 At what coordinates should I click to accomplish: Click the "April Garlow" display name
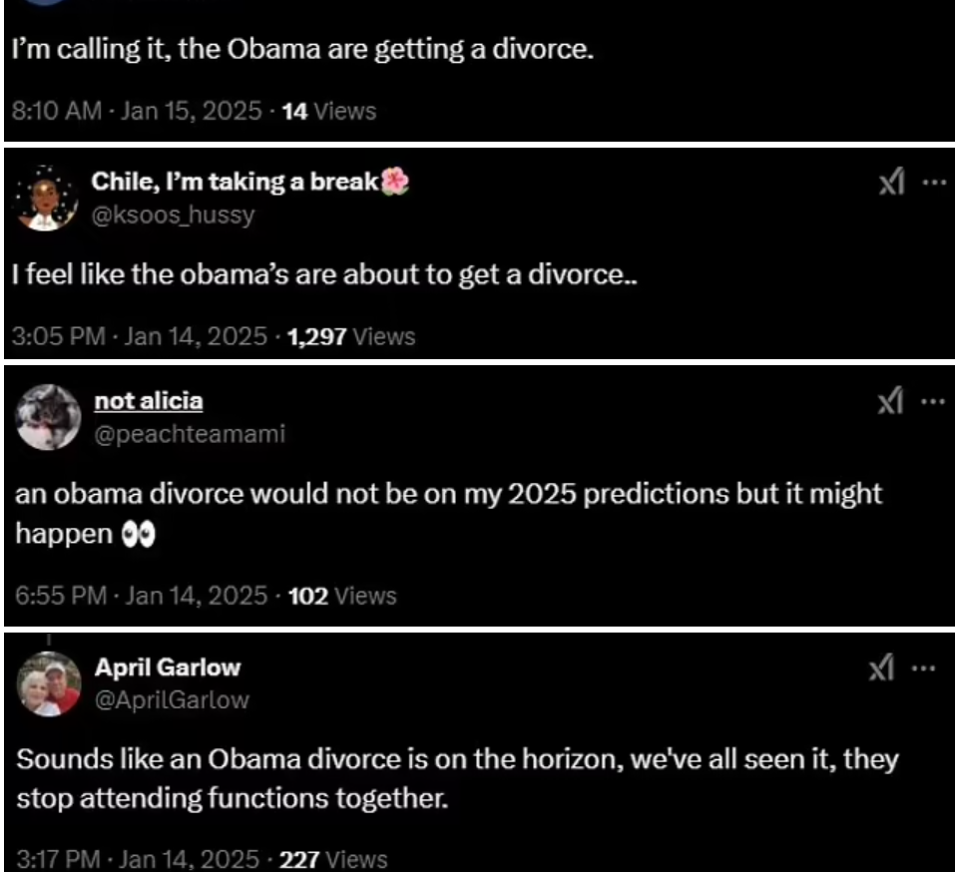167,667
